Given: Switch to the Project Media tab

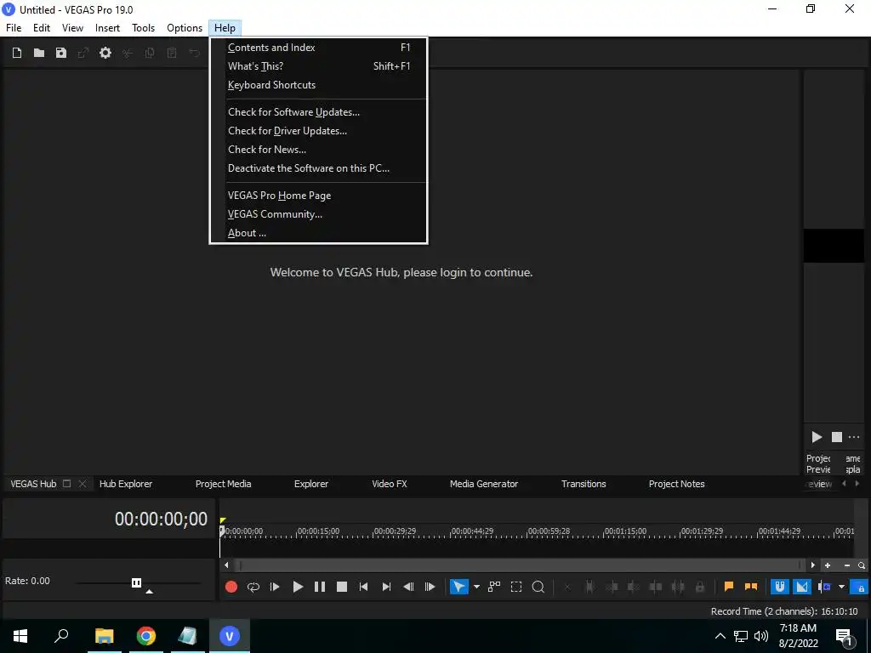Looking at the screenshot, I should (x=224, y=484).
